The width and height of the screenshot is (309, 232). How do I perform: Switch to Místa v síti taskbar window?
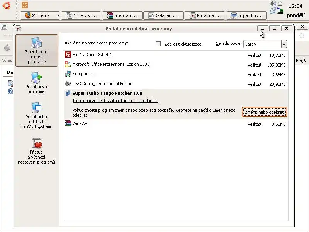81,15
